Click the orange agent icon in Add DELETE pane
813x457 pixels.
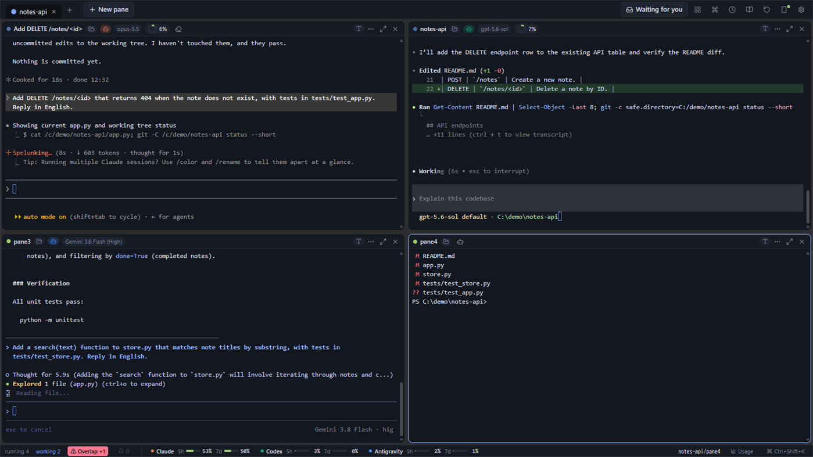[x=105, y=29]
